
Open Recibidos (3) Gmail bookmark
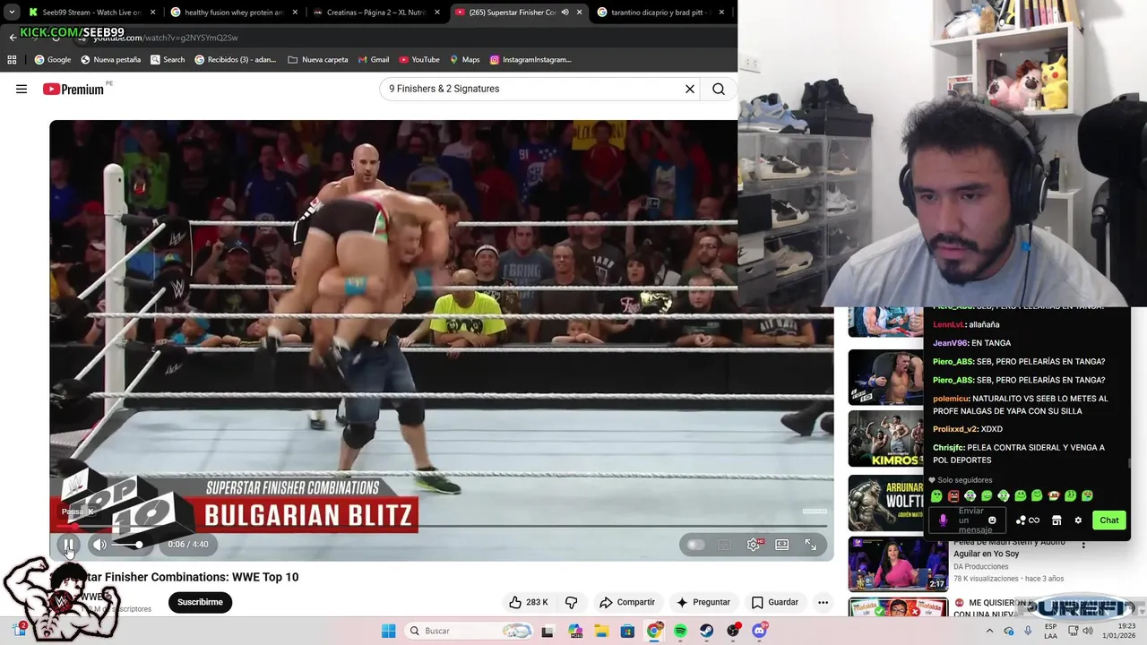(x=236, y=60)
